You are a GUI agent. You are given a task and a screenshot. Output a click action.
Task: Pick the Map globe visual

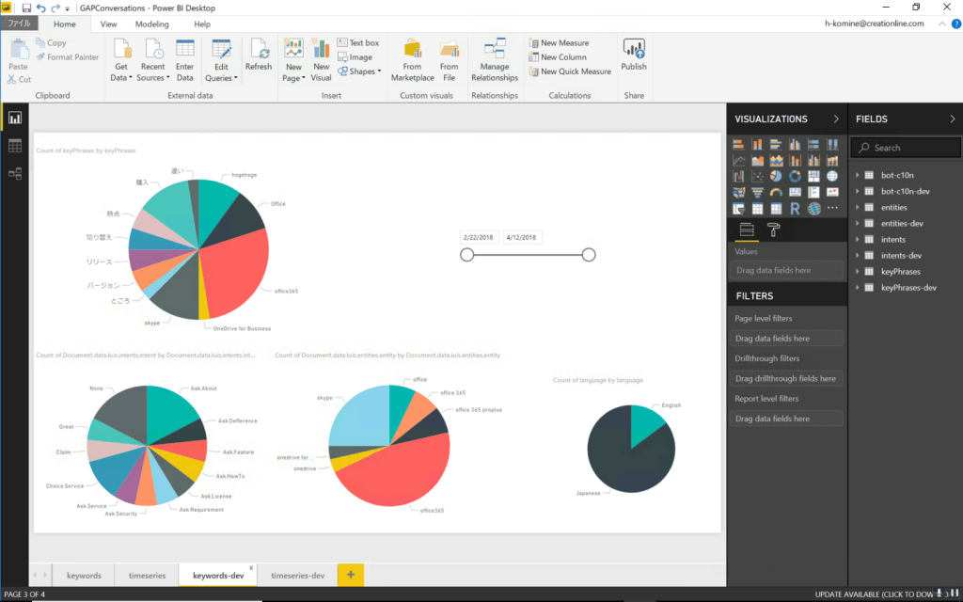click(x=832, y=176)
